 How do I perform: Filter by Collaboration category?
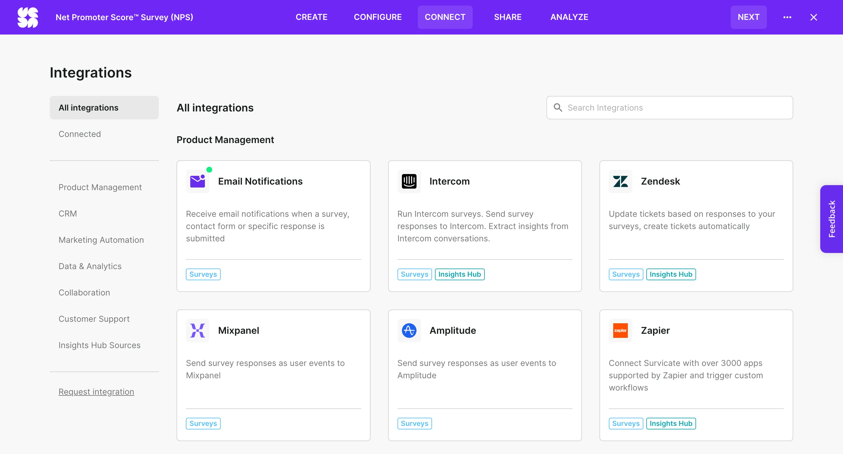click(84, 293)
